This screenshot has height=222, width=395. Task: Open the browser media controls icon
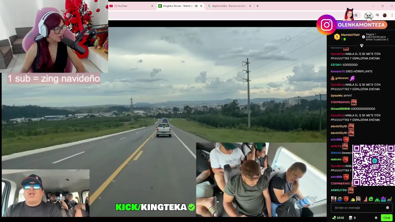point(377,15)
